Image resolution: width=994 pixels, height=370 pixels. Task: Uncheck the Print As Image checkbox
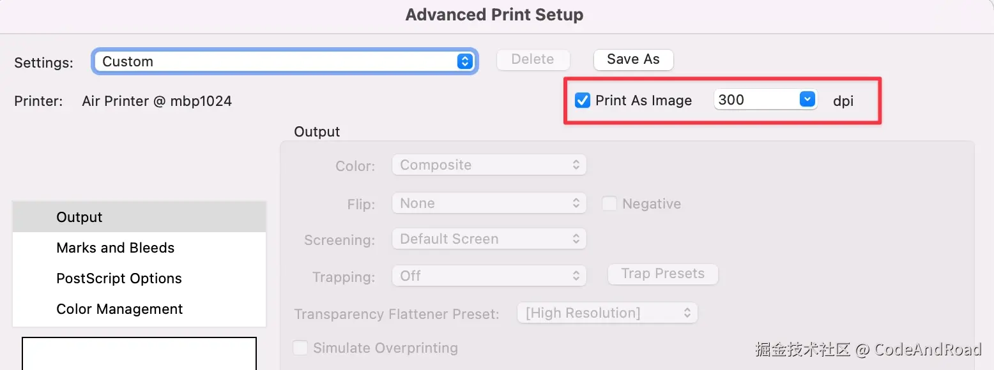(x=583, y=100)
